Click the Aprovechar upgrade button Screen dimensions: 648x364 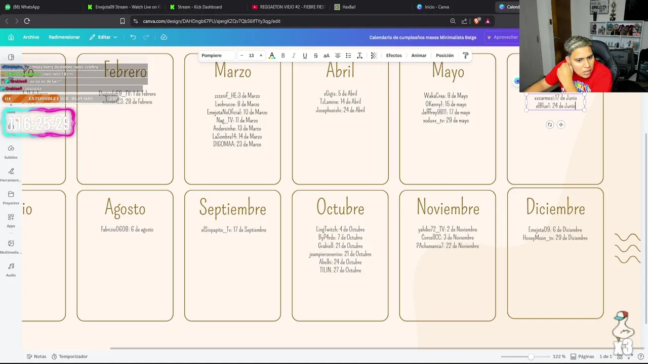pyautogui.click(x=502, y=37)
